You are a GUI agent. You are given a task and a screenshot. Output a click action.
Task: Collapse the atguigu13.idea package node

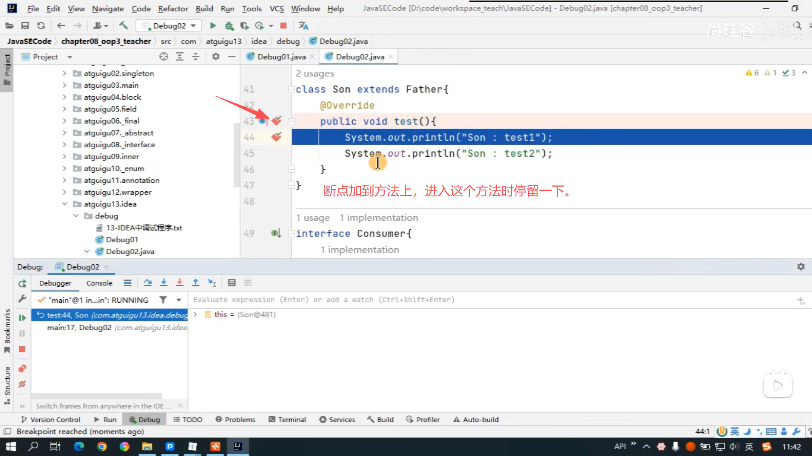tap(65, 204)
